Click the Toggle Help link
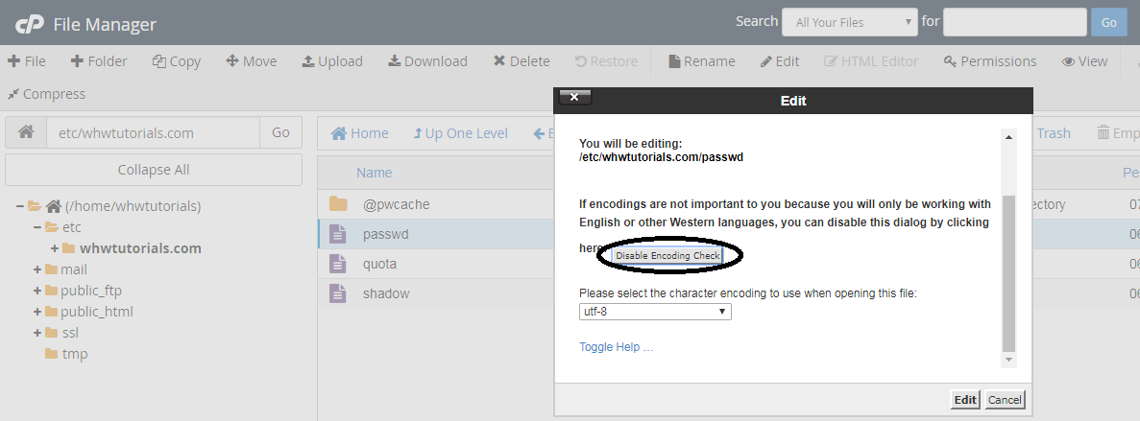Viewport: 1140px width, 421px height. [617, 347]
